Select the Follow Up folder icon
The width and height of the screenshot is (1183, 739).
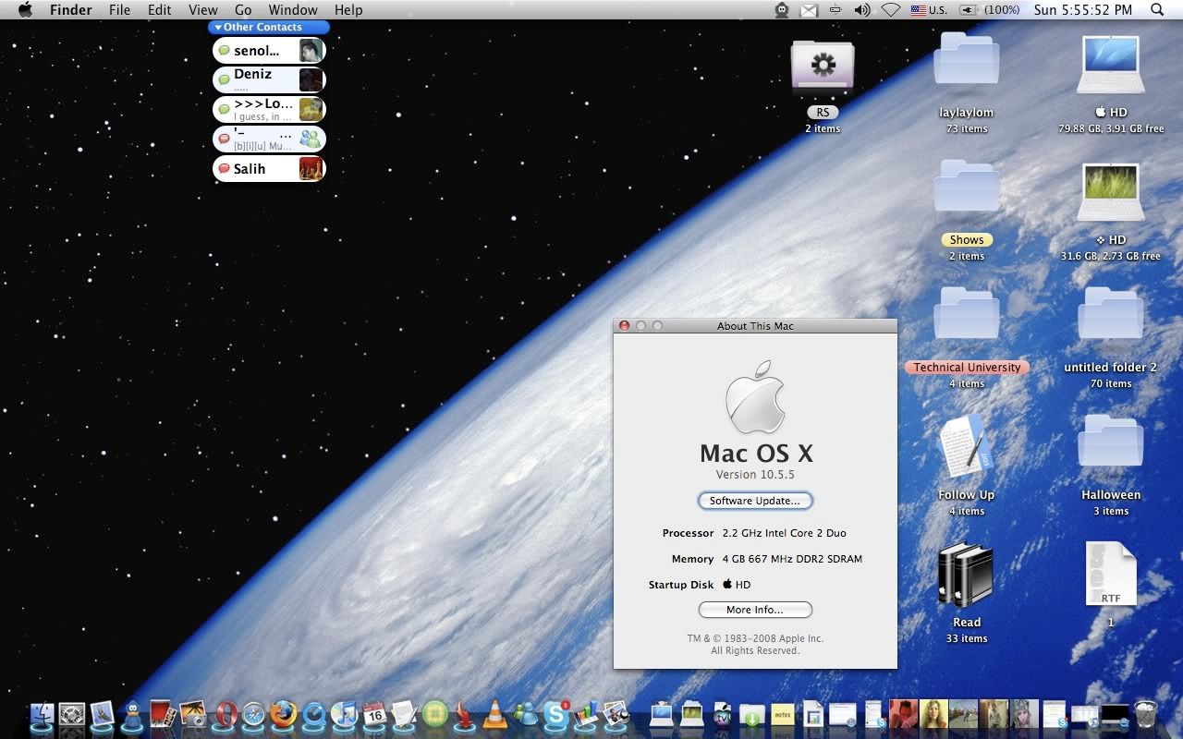click(967, 448)
